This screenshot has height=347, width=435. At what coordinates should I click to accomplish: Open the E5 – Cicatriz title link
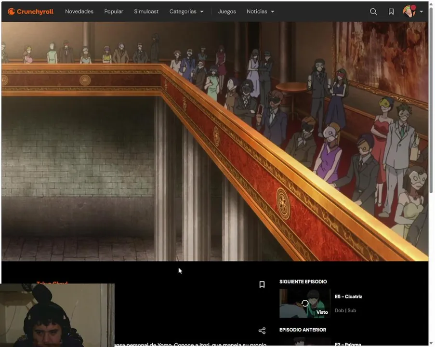pyautogui.click(x=348, y=296)
